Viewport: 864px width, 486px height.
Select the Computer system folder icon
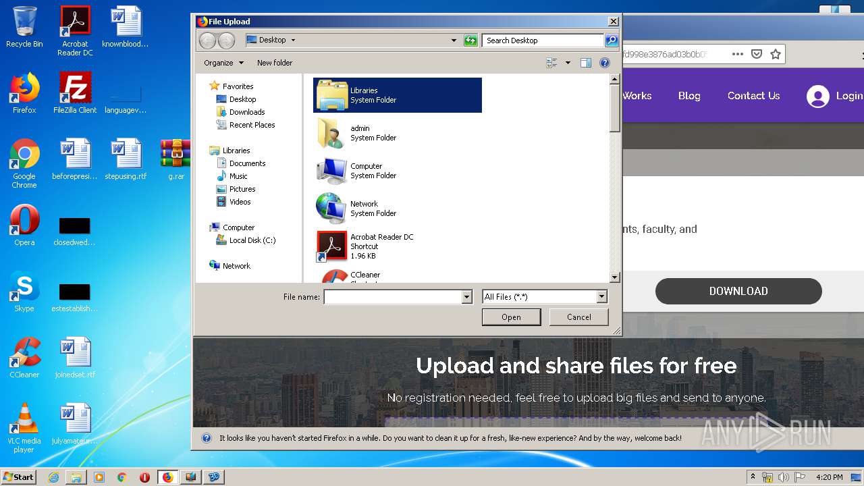pos(331,171)
